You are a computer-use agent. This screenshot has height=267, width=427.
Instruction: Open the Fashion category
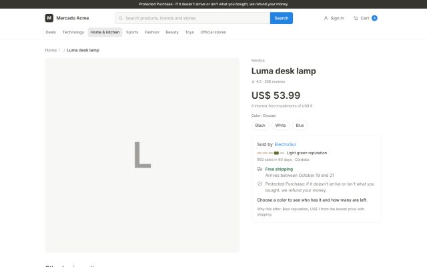pyautogui.click(x=151, y=32)
